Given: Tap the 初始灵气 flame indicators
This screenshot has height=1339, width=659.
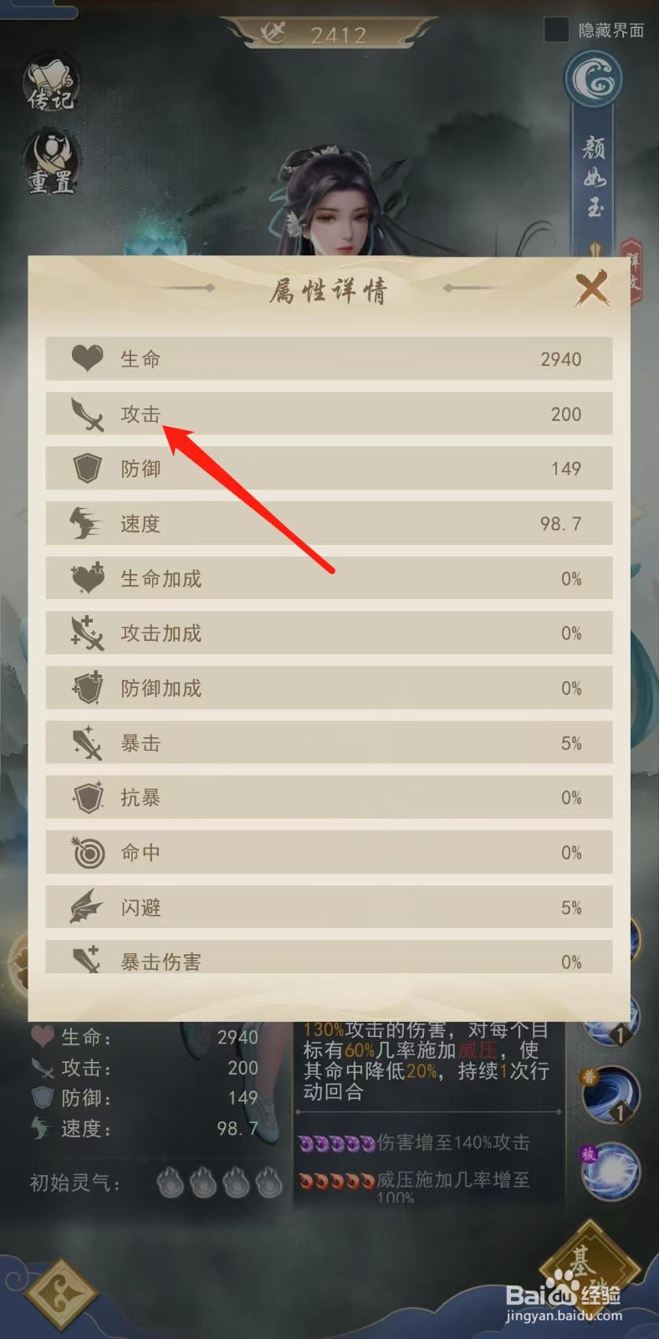Looking at the screenshot, I should (x=220, y=1183).
